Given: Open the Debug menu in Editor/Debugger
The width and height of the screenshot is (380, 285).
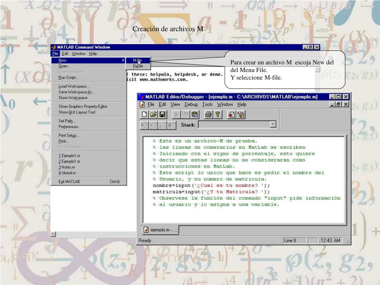Looking at the screenshot, I should pyautogui.click(x=191, y=104).
